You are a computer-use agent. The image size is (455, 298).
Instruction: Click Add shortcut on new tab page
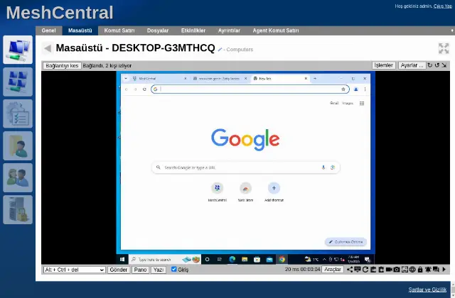coord(274,192)
